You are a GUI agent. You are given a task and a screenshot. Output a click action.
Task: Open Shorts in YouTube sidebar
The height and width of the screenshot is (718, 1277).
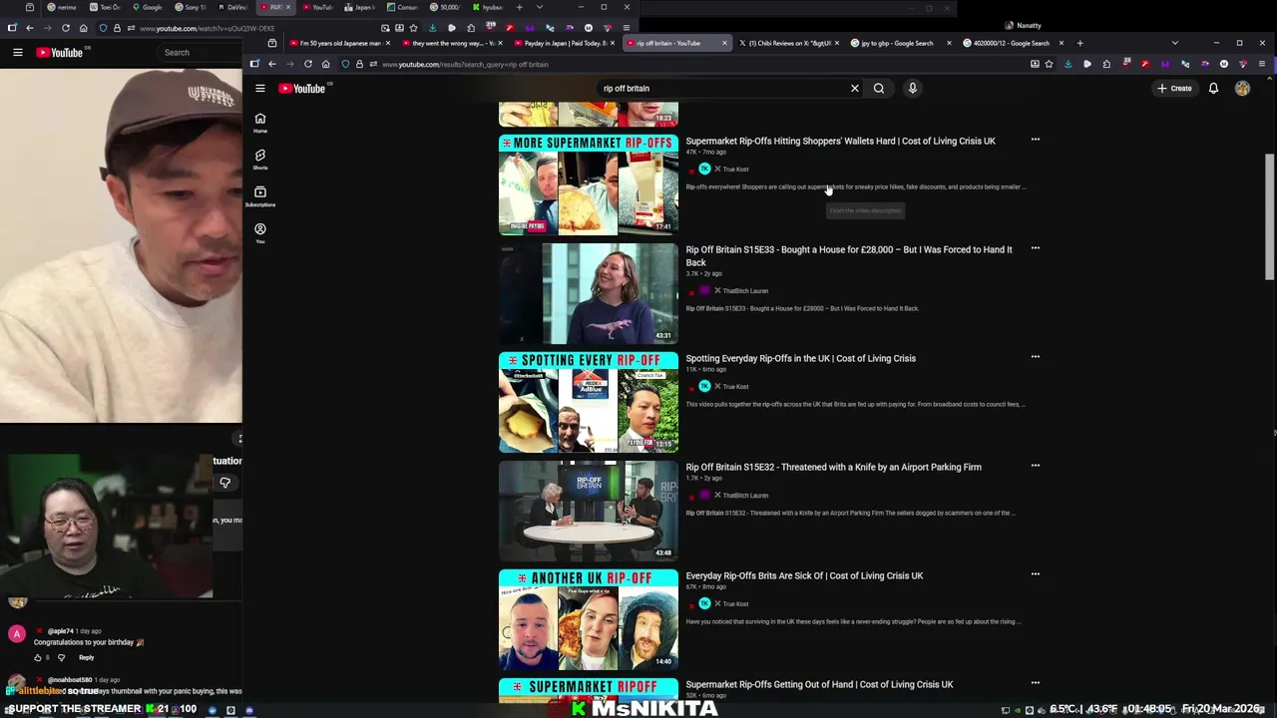click(x=259, y=159)
